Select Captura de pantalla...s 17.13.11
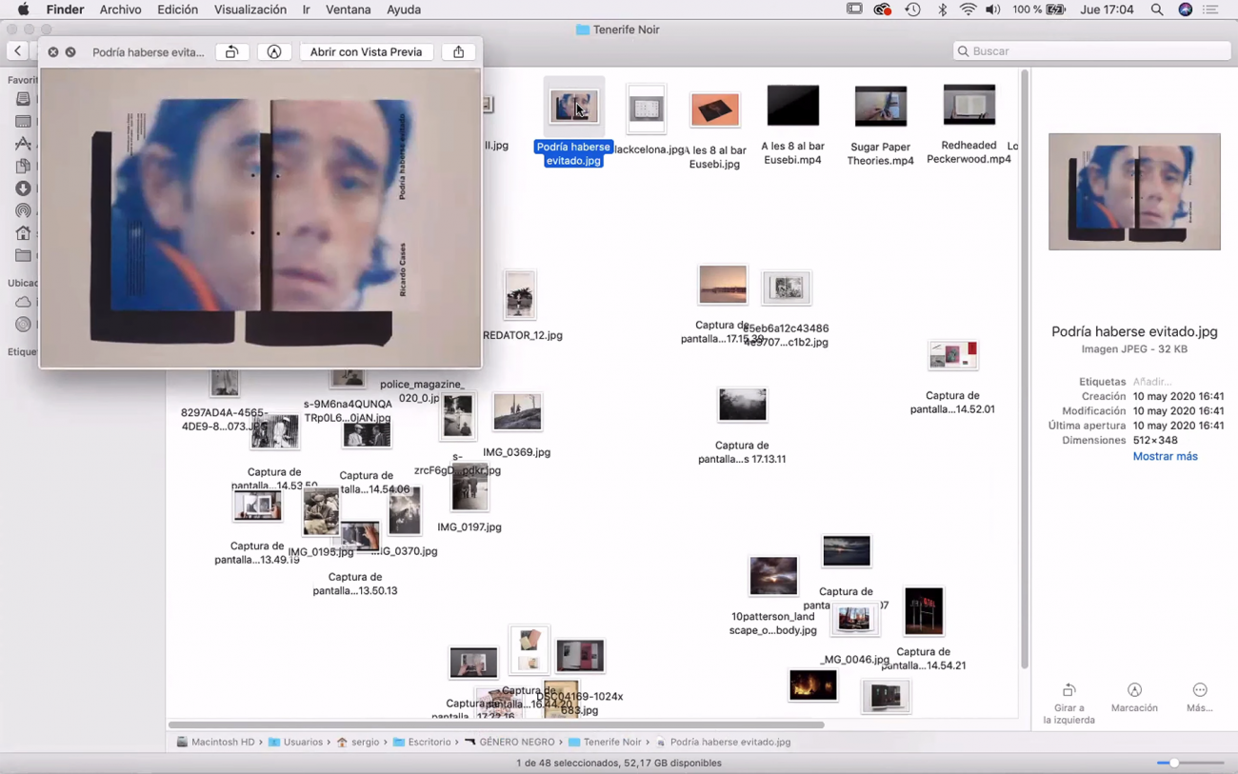Screen dimensions: 1238x774 click(x=742, y=405)
